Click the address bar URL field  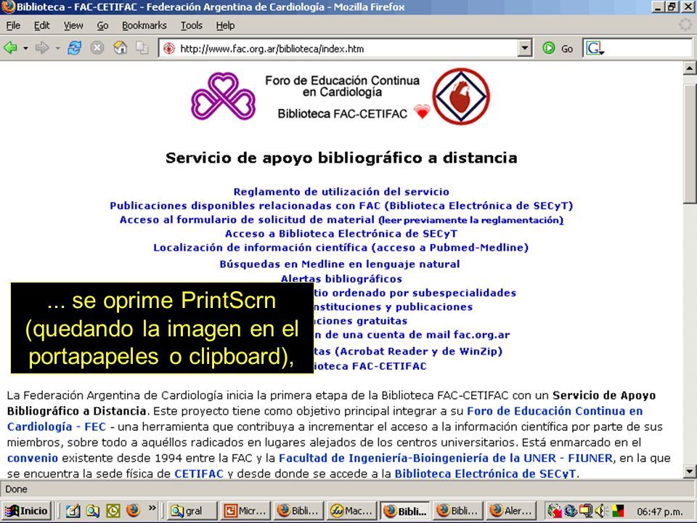coord(347,49)
